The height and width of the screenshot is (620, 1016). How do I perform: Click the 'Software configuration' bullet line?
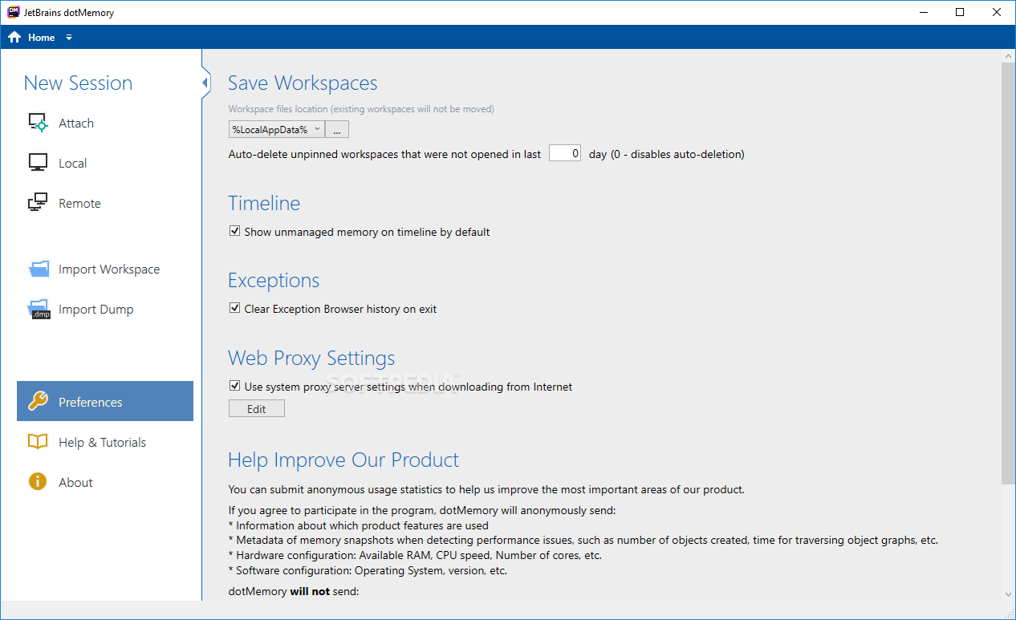(x=368, y=571)
